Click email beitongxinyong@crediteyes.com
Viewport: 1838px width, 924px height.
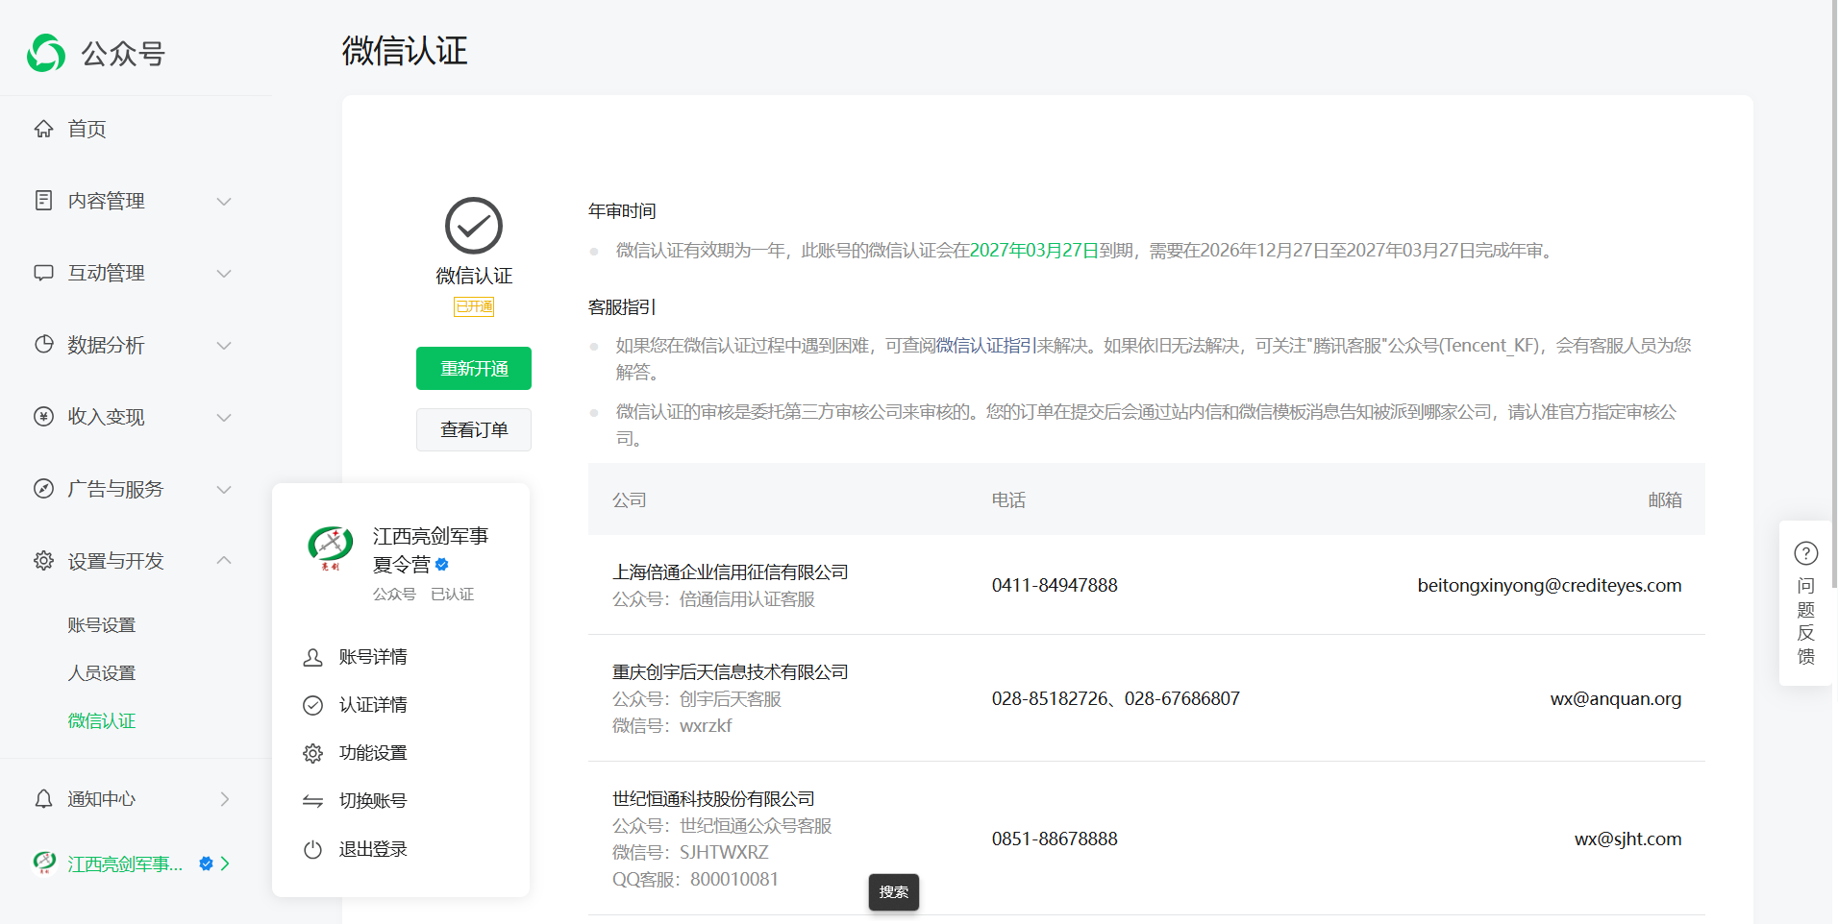1550,585
